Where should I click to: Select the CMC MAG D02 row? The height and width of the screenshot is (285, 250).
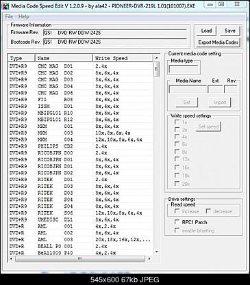pyautogui.click(x=81, y=73)
